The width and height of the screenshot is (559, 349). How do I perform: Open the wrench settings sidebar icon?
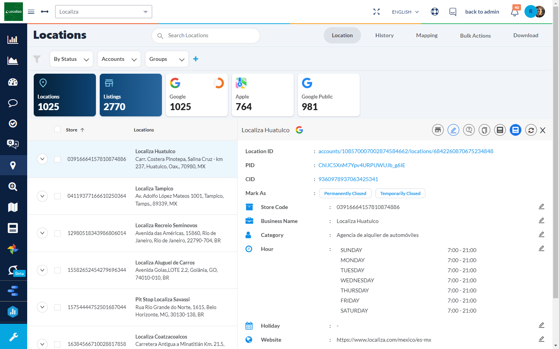coord(14,337)
